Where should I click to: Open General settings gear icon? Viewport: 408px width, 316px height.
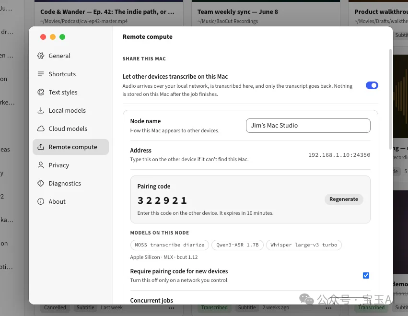41,56
